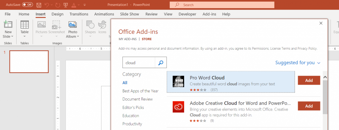Screen dimensions: 339x130
Task: Select the Pro Word Cloud add-in icon
Action: point(178,81)
